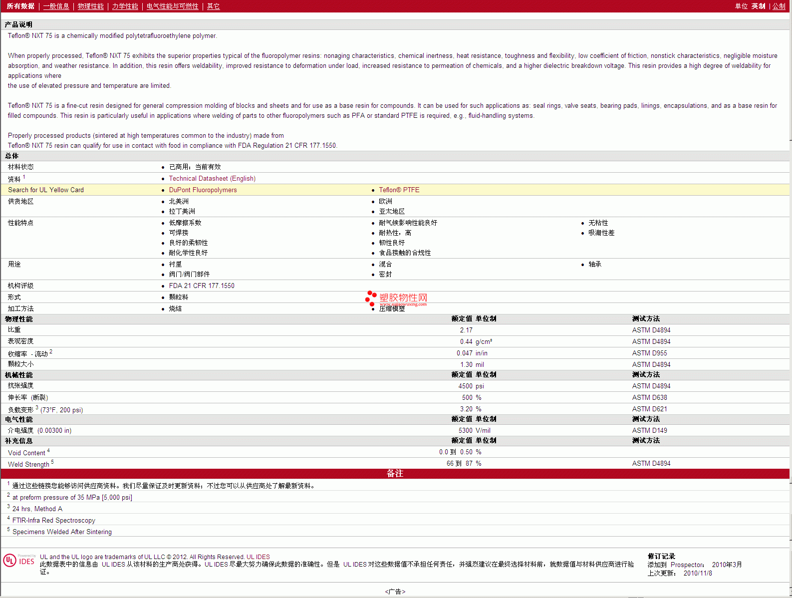
Task: Select the FDA 21 CFR 177.1550 rating
Action: (202, 286)
